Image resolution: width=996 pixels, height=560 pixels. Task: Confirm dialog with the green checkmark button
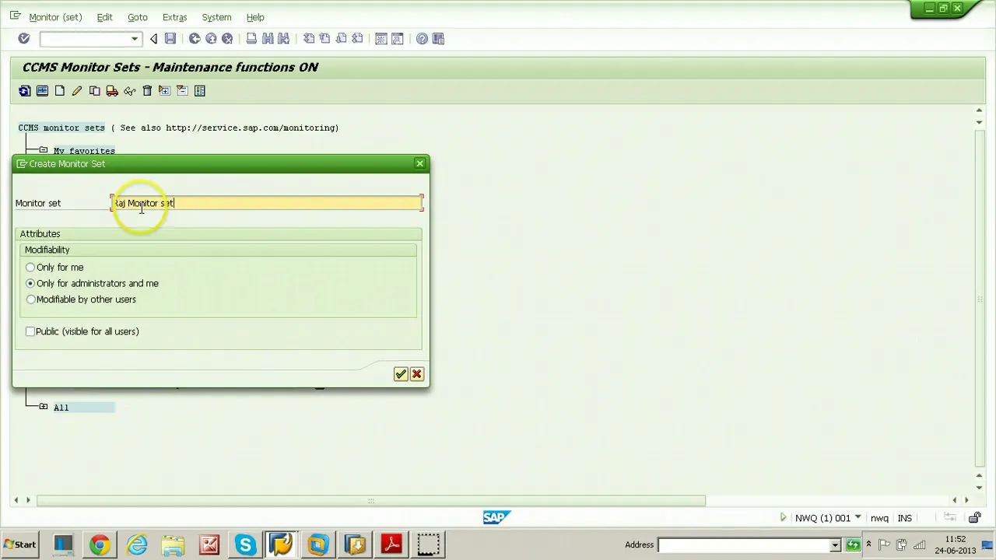coord(401,374)
